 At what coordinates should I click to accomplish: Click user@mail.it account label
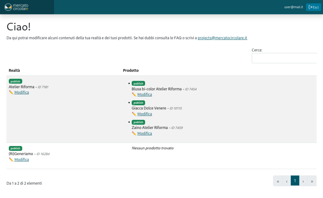294,7
